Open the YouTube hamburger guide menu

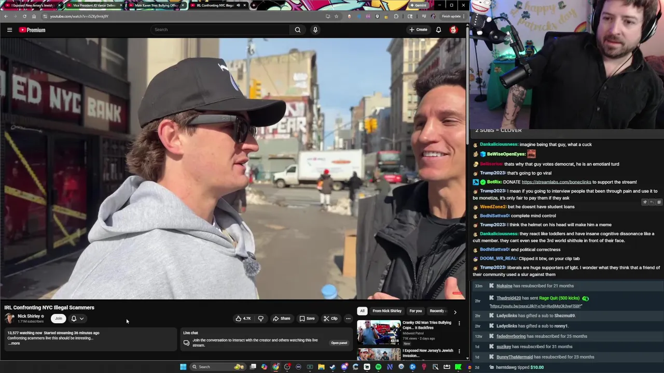[x=9, y=30]
